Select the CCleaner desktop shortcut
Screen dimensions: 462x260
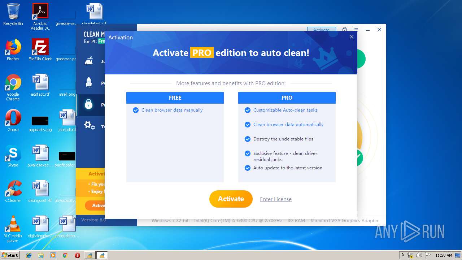pyautogui.click(x=13, y=191)
